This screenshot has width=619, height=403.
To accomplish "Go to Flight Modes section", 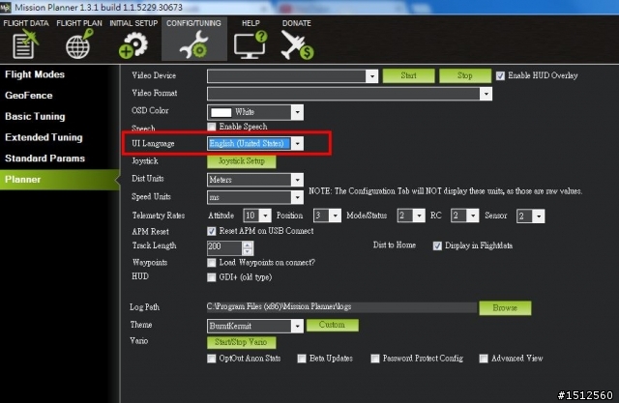I will tap(35, 74).
